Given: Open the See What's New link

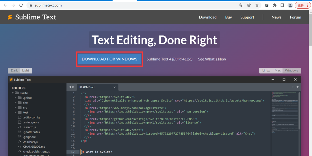Looking at the screenshot, I should (212, 59).
